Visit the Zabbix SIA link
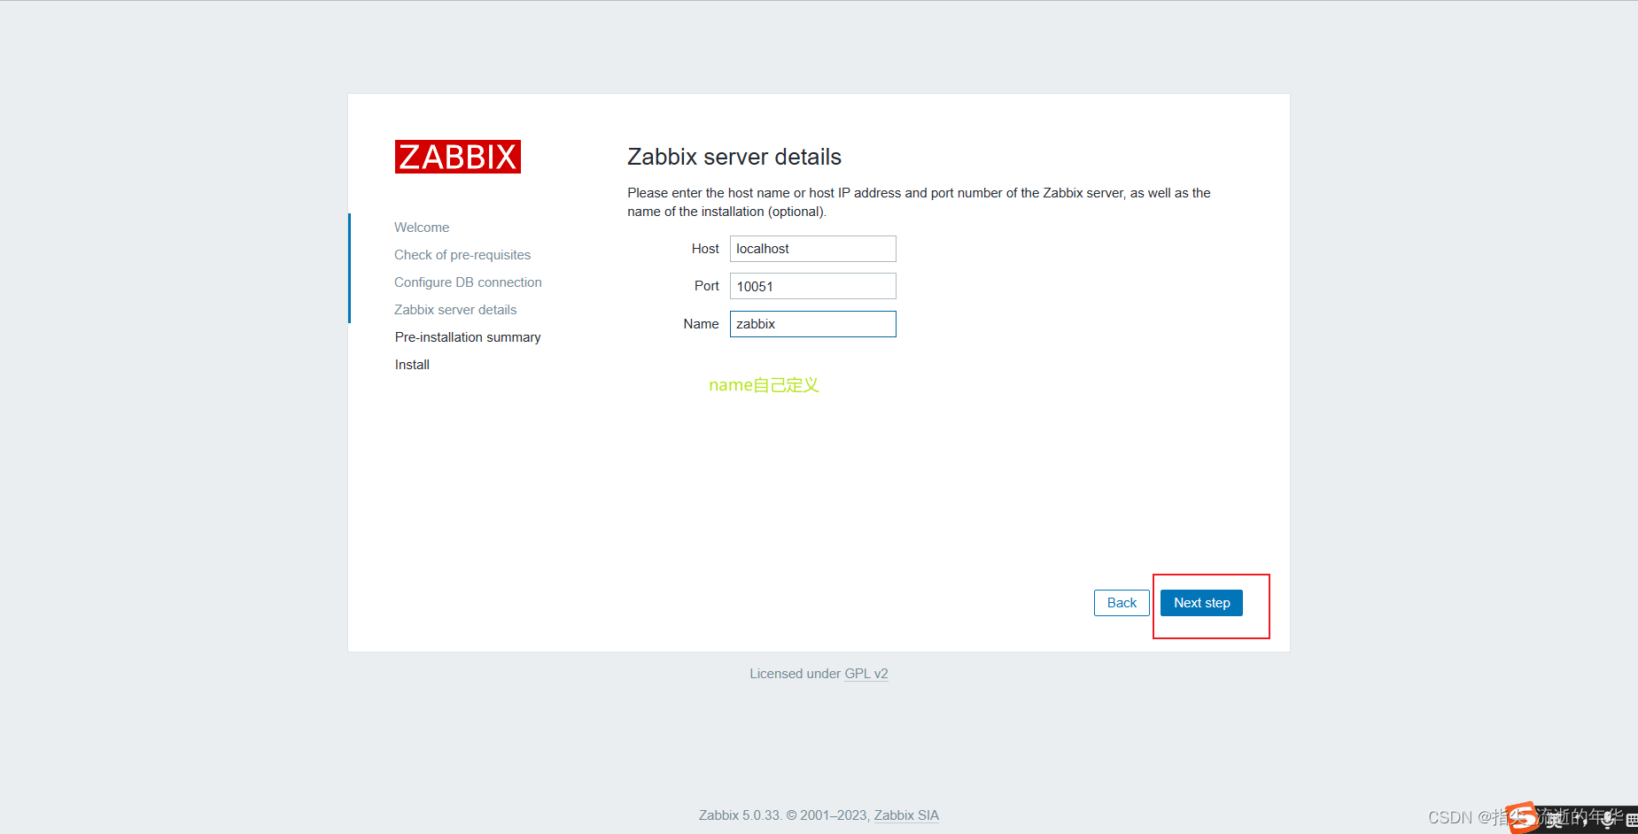 (906, 815)
